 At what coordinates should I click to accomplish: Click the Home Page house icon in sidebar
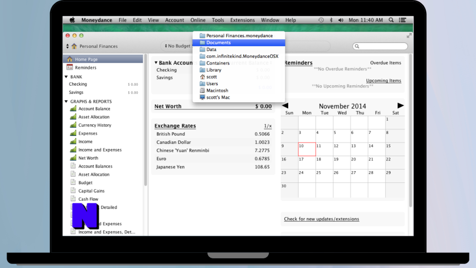click(70, 59)
